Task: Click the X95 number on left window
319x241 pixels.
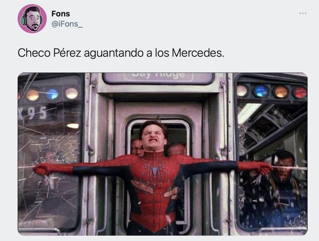Action: [33, 113]
